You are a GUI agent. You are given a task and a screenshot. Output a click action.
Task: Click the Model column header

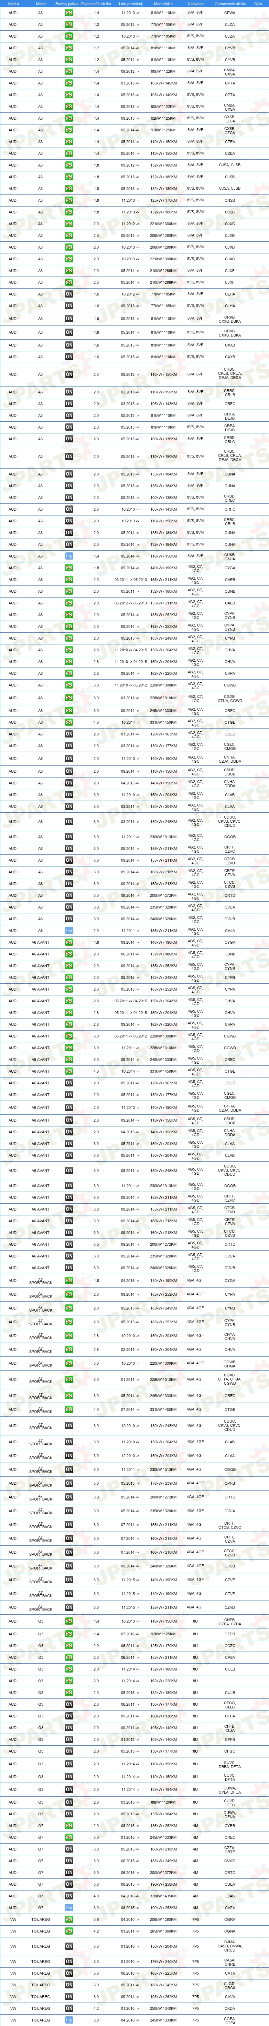[41, 3]
